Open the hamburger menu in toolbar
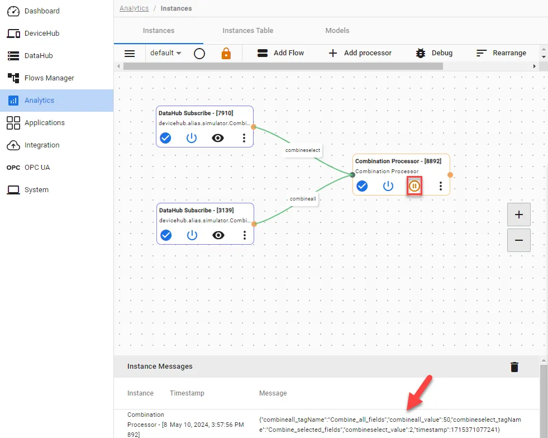Screen dimensions: 548x438 pos(130,54)
